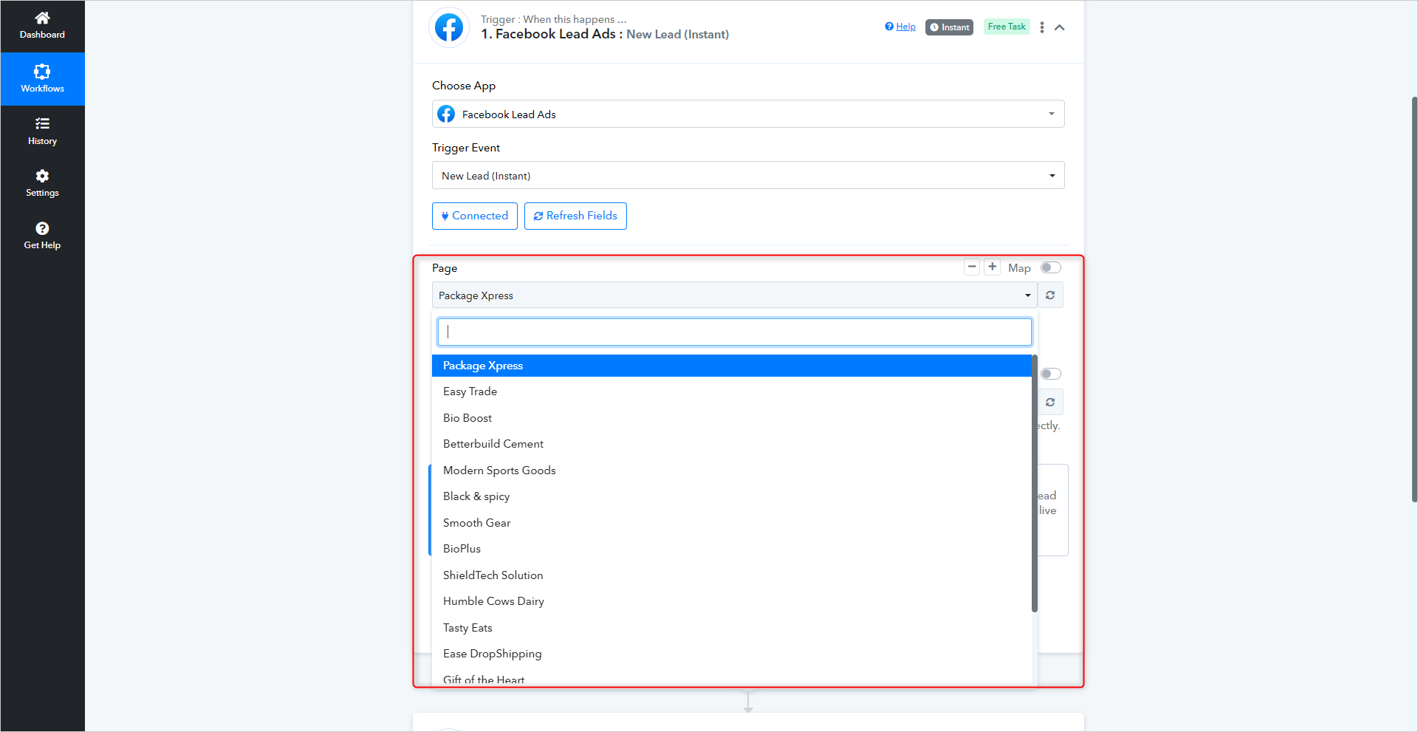Click the Get Help question icon
Viewport: 1418px width, 732px height.
tap(42, 228)
